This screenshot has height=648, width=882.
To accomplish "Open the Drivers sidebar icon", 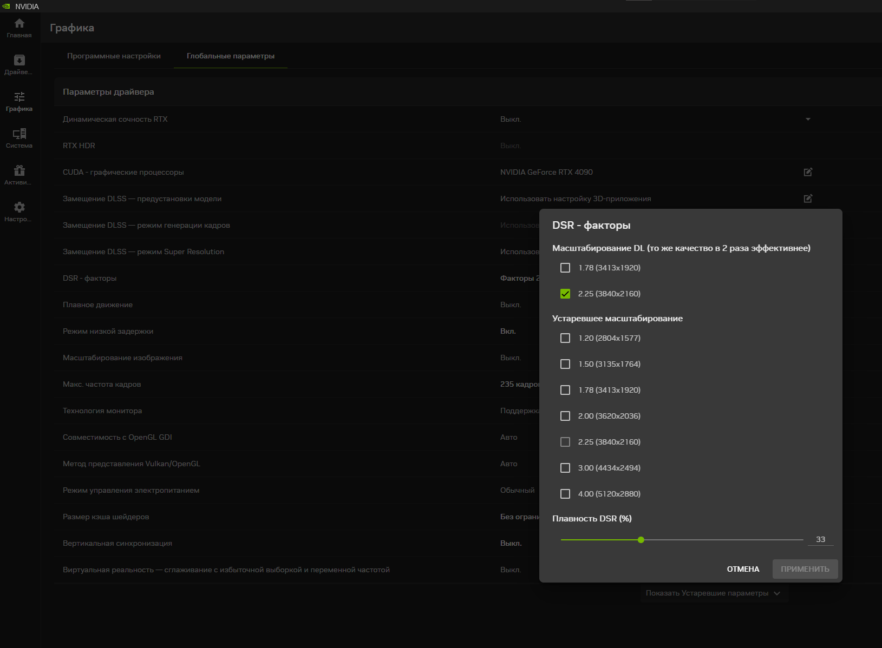I will 19,61.
